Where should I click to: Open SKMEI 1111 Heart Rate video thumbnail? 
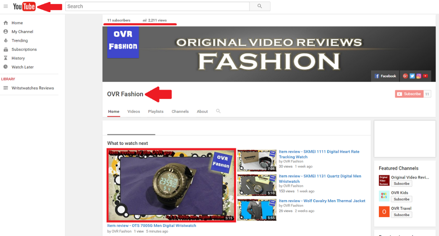(257, 161)
